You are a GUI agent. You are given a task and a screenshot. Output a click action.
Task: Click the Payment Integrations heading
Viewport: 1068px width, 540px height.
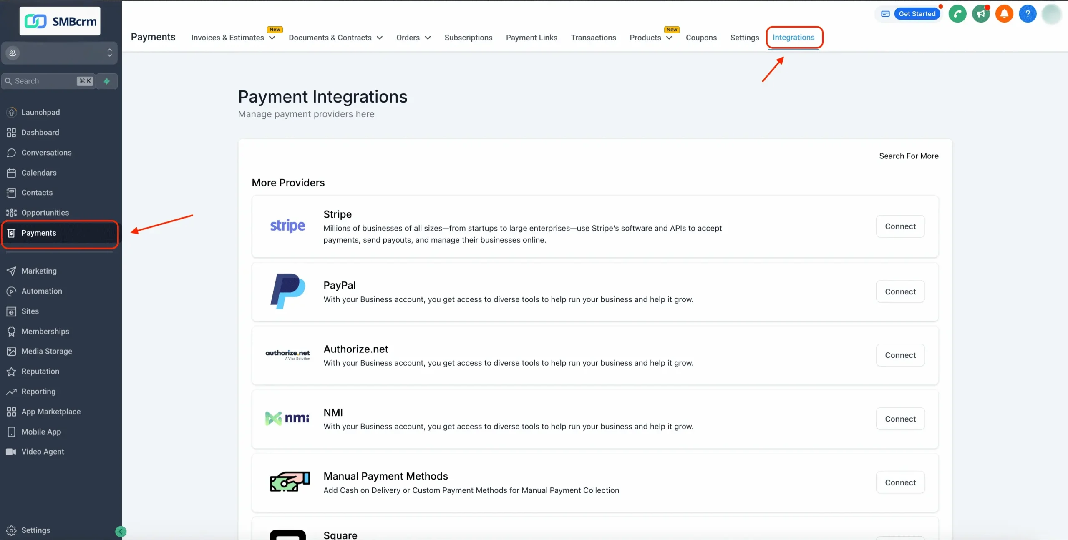click(322, 97)
